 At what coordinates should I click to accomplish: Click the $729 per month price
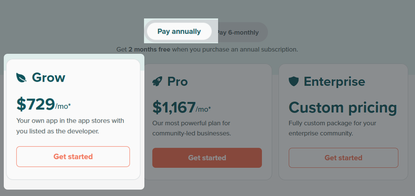pyautogui.click(x=44, y=104)
